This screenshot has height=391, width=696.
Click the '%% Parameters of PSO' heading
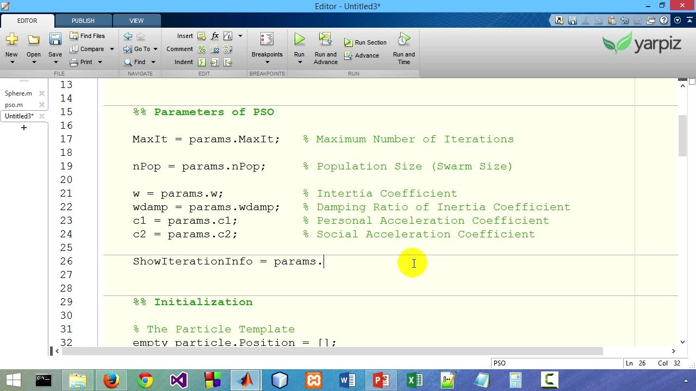(203, 112)
